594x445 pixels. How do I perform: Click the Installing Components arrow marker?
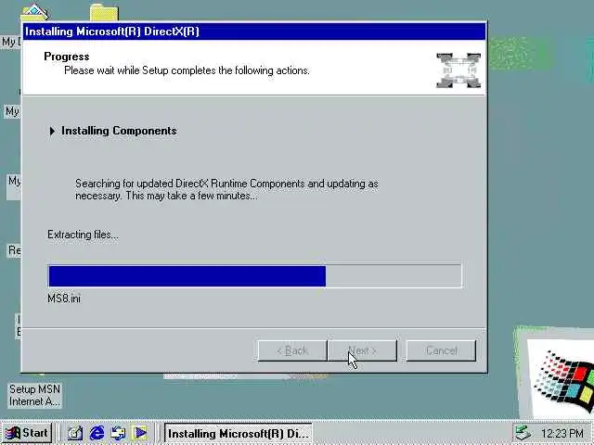(x=52, y=131)
